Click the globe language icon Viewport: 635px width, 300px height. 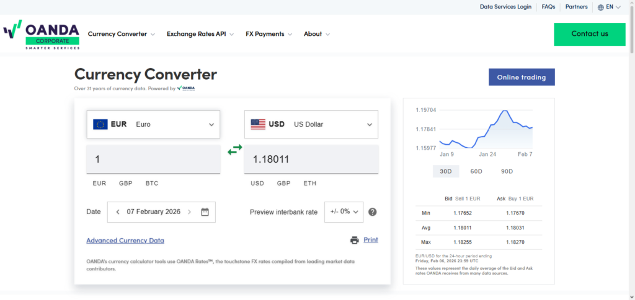pos(601,7)
